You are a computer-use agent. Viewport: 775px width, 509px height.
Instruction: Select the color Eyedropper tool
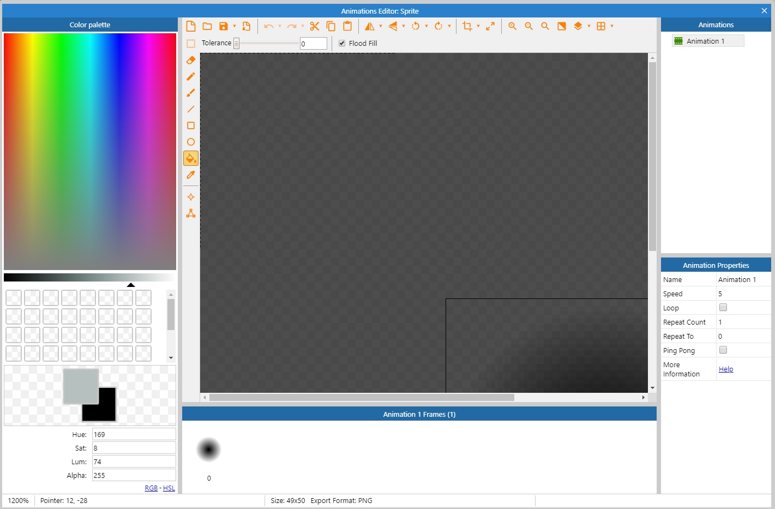pos(191,175)
